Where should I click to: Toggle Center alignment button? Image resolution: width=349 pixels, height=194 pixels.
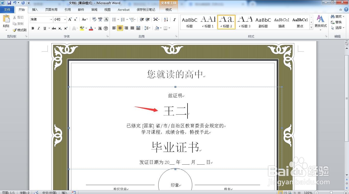pos(120,28)
